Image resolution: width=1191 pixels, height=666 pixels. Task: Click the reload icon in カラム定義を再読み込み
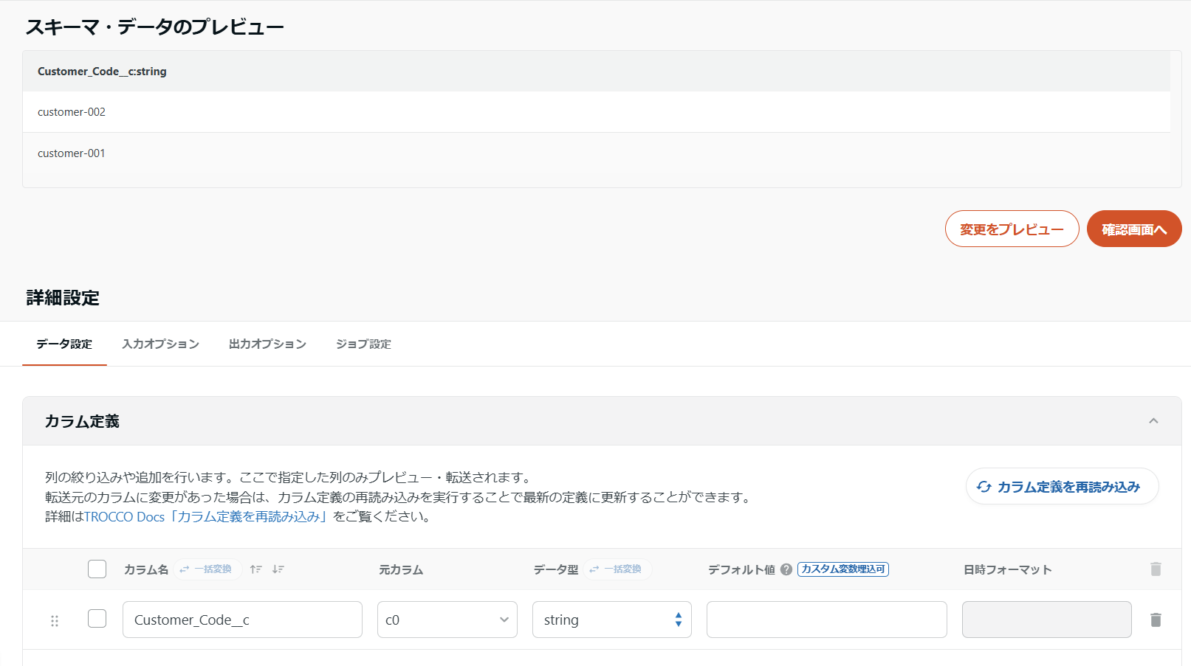point(984,487)
